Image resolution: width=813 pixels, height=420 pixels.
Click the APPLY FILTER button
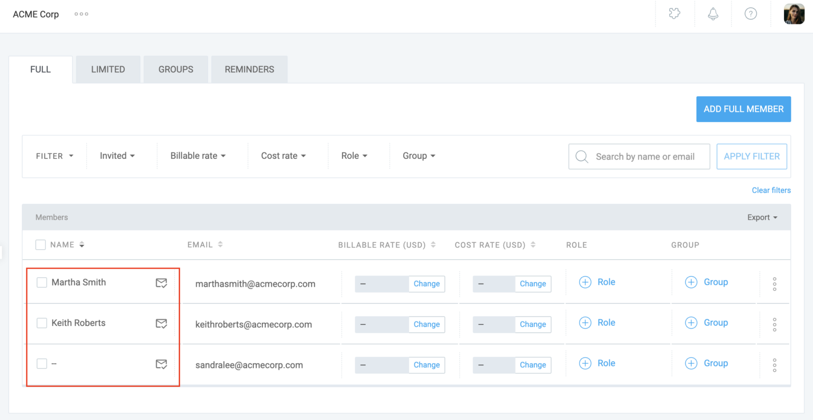pos(752,157)
